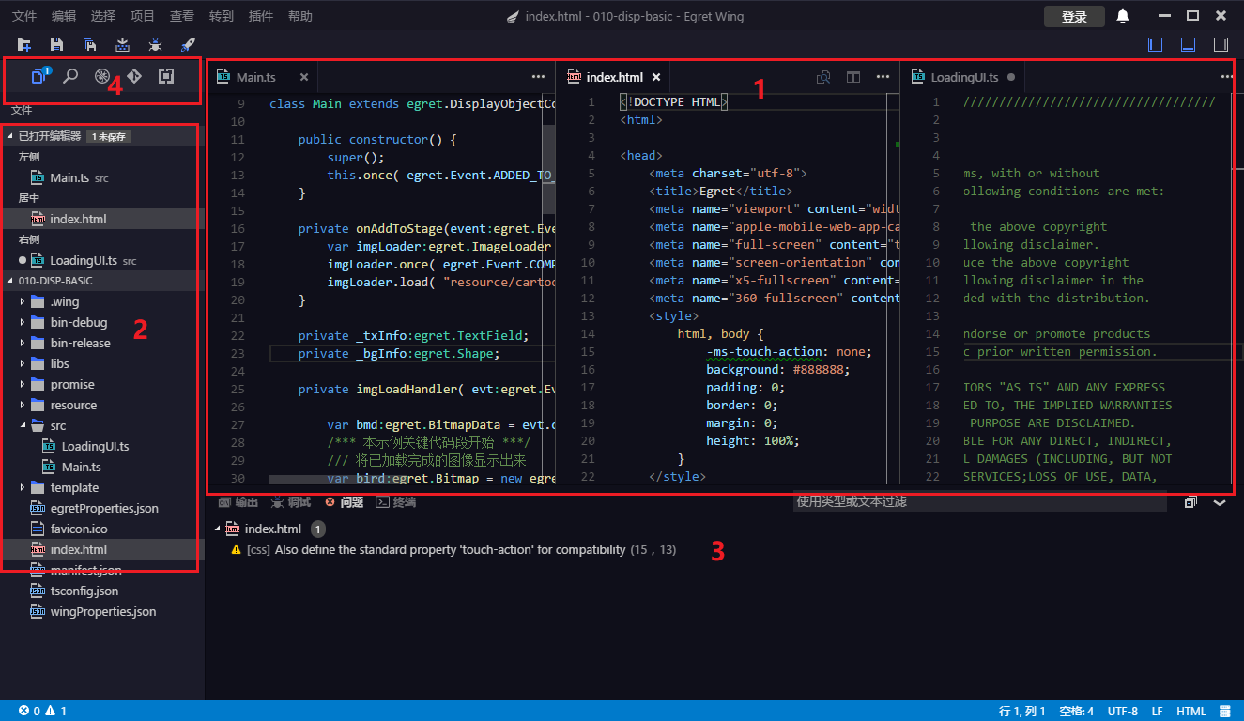Switch to the 输出 output panel tab
This screenshot has width=1244, height=721.
[238, 502]
